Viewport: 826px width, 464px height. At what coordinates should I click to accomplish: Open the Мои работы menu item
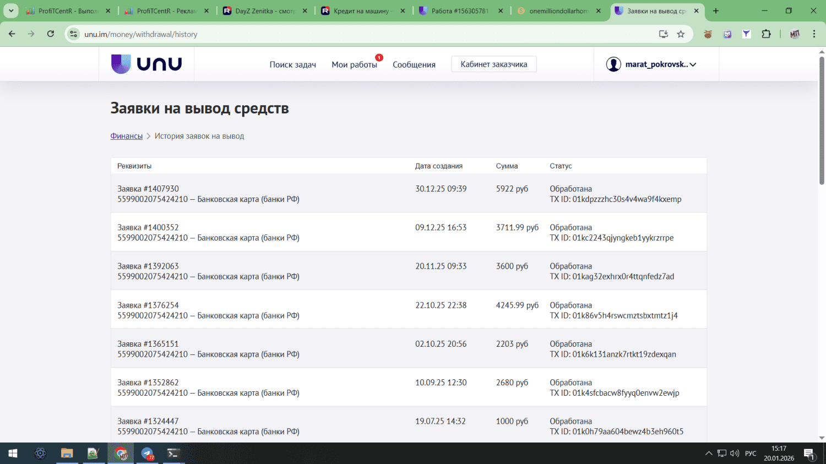click(x=354, y=64)
